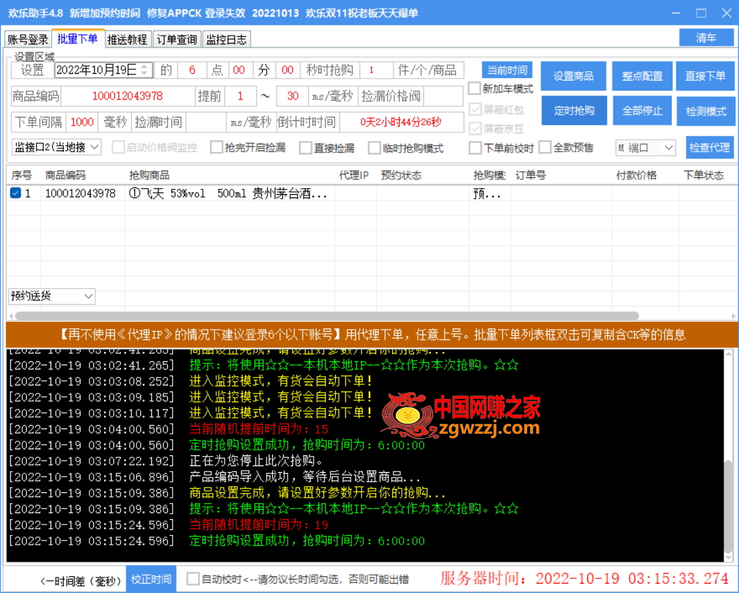Open the 推送教程 tab
Viewport: 739px width, 593px height.
[x=127, y=39]
